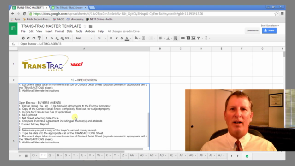
Task: Open the Insert menu
Action: click(x=49, y=31)
